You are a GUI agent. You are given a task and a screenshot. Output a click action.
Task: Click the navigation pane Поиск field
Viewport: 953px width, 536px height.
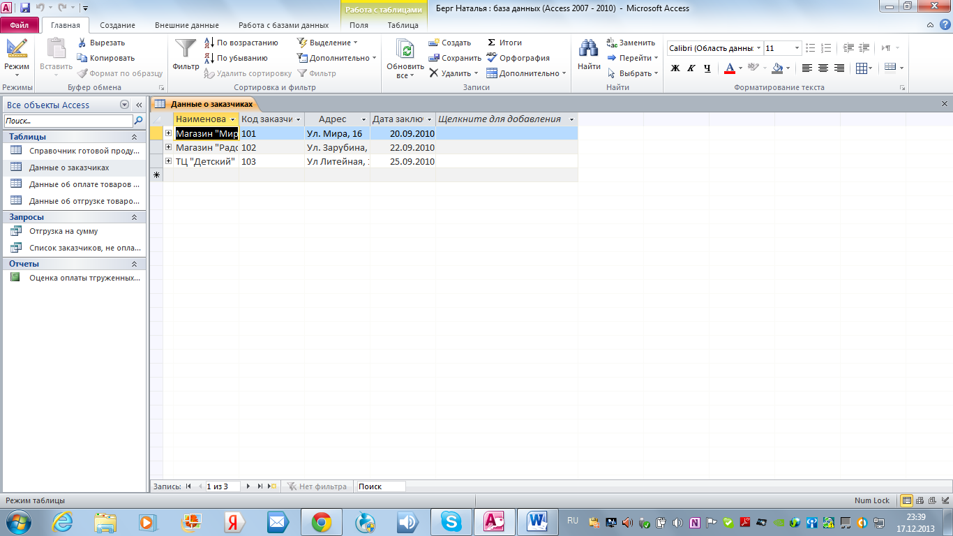68,121
